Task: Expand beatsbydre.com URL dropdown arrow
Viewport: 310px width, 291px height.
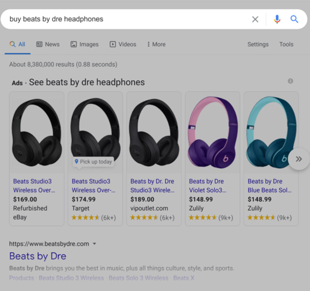Action: [x=94, y=244]
